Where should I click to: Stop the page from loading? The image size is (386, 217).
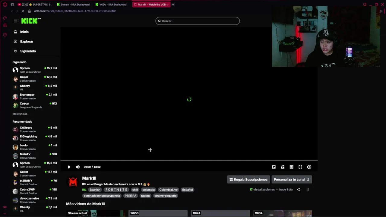(x=23, y=11)
